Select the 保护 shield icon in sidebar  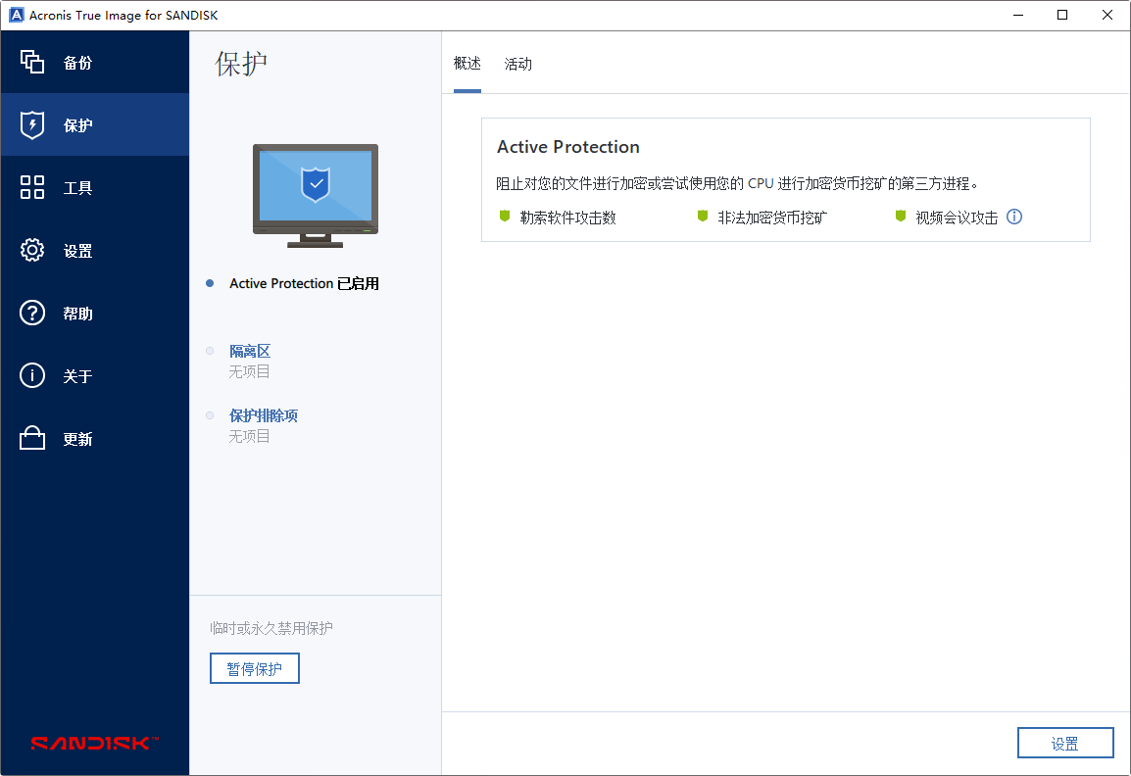point(31,124)
